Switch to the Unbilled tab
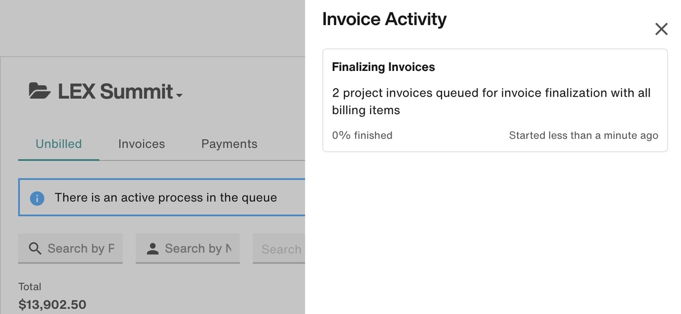681x314 pixels. (x=58, y=144)
